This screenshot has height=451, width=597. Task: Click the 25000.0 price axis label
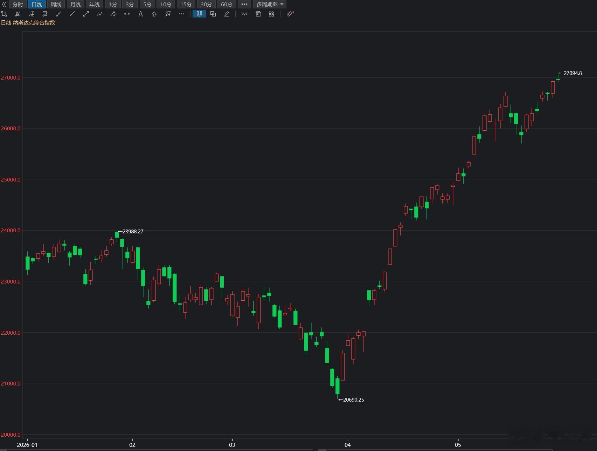[11, 179]
